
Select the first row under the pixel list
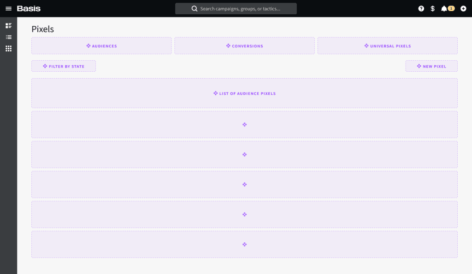(244, 125)
